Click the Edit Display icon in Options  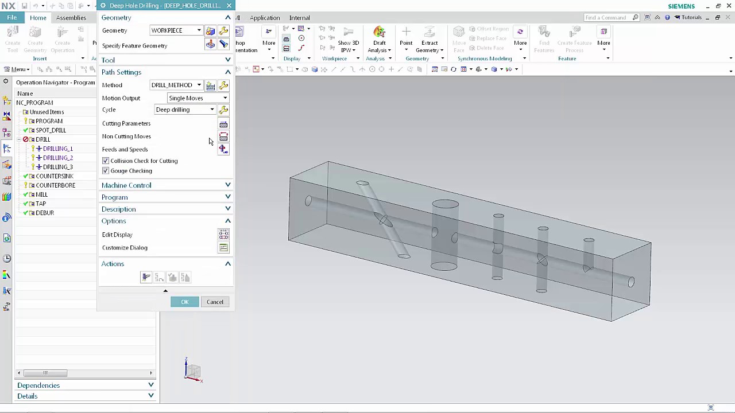tap(223, 235)
